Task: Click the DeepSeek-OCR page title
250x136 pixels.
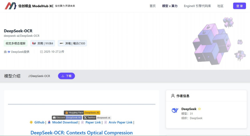Action: point(18,31)
